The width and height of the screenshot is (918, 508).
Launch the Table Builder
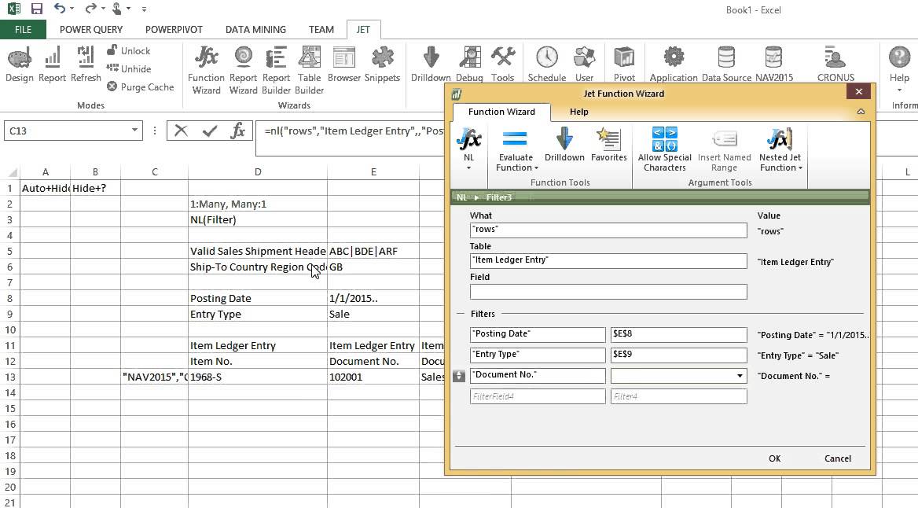coord(309,71)
